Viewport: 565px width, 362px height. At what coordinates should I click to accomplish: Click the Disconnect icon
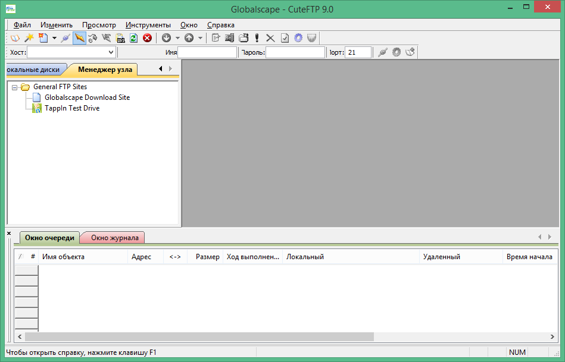coord(93,38)
